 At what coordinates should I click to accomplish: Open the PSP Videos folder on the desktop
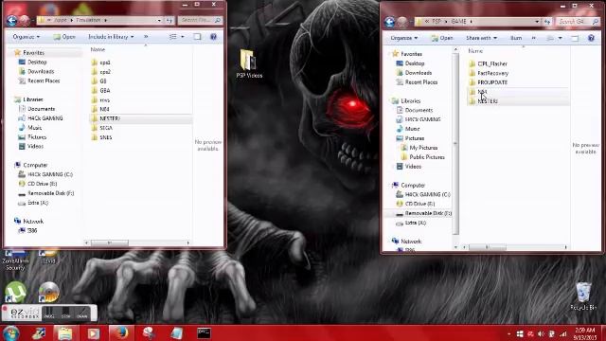(x=249, y=64)
